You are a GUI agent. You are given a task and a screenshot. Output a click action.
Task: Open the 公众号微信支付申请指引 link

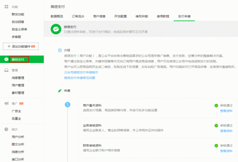pyautogui.click(x=81, y=72)
